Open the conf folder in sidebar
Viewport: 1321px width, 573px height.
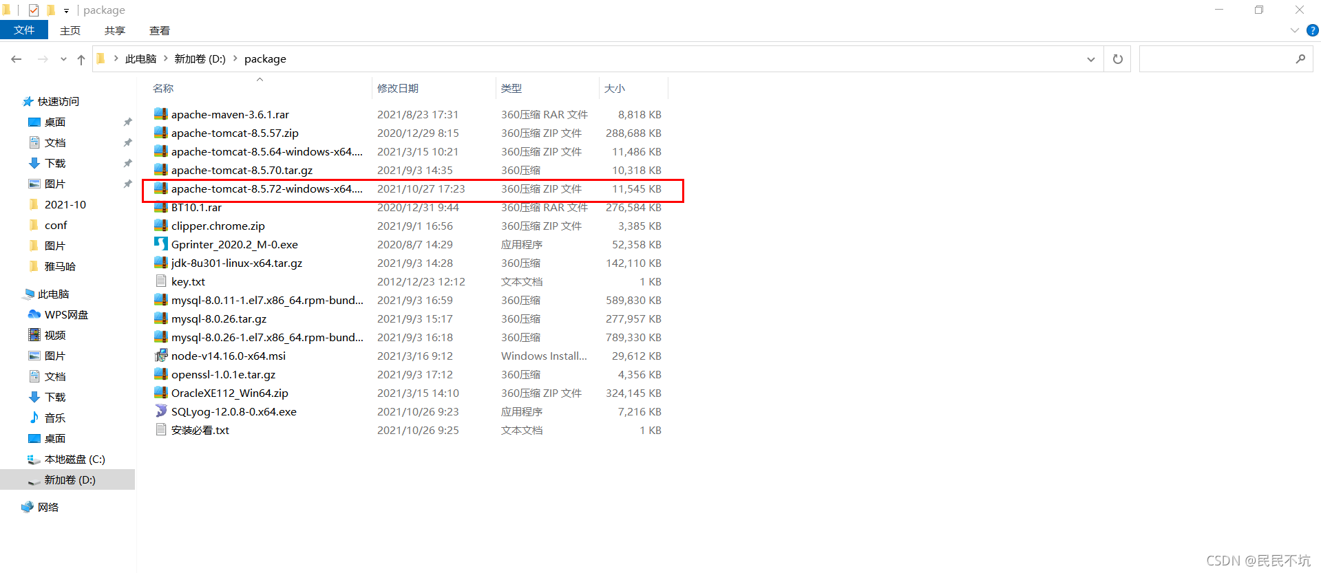point(48,225)
